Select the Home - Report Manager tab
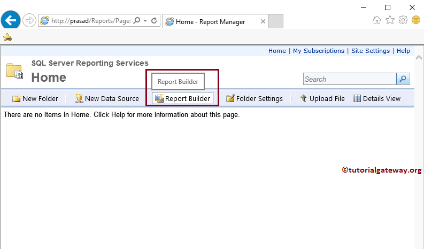 click(215, 21)
